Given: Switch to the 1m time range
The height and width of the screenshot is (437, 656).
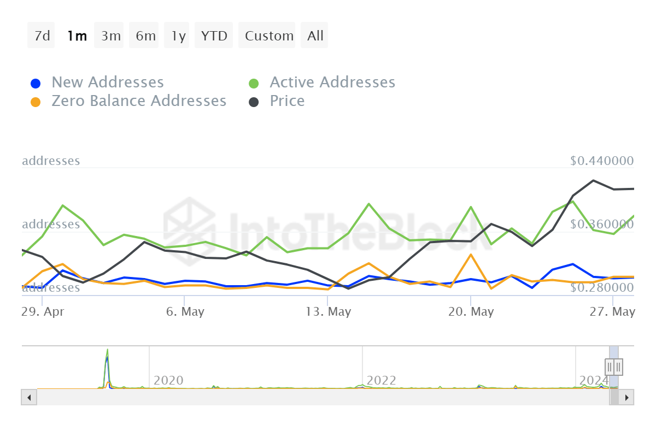Looking at the screenshot, I should [77, 36].
